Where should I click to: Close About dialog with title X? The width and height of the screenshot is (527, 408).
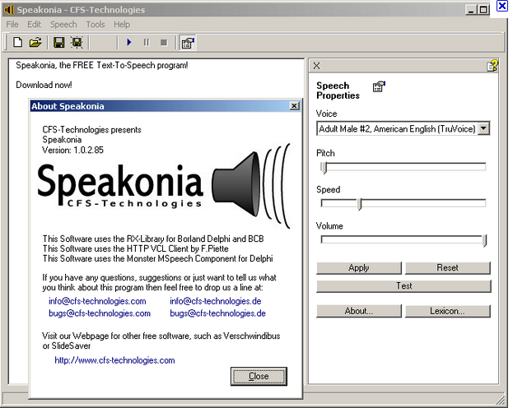294,106
